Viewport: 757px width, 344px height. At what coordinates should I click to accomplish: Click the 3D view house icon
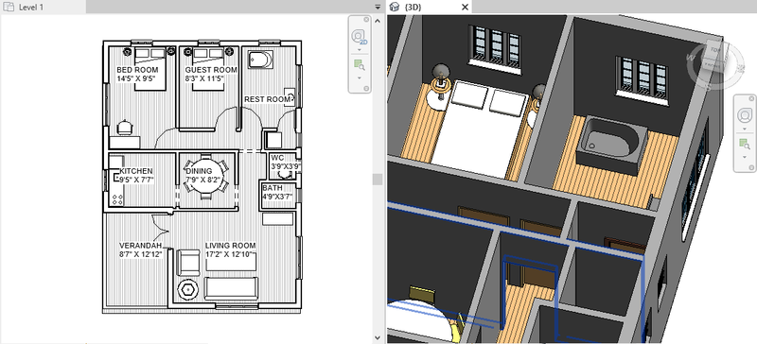[x=395, y=7]
